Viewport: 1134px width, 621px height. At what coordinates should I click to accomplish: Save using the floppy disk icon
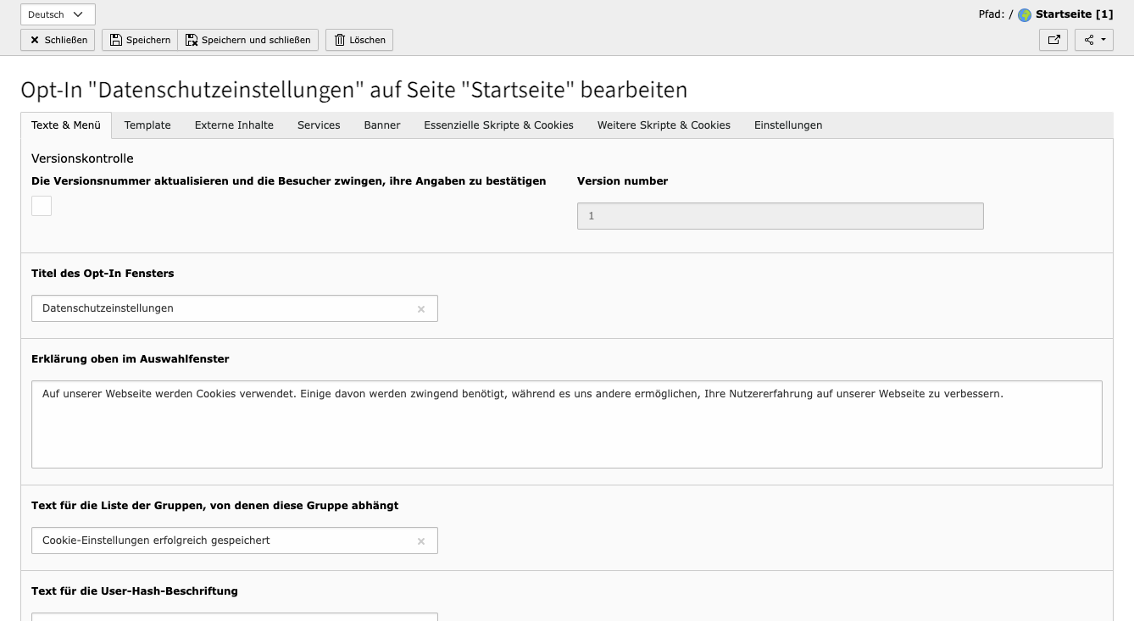pos(115,39)
